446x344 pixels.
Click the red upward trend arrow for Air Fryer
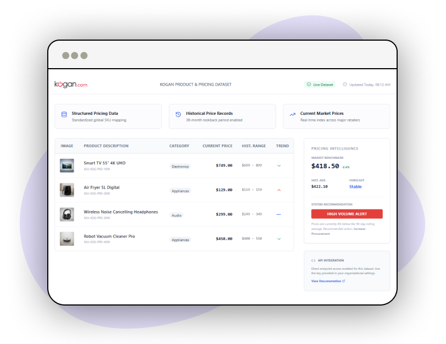coord(278,190)
